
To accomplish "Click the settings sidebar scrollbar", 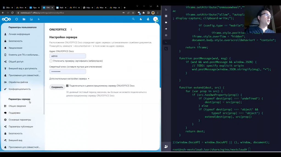I will [44, 69].
